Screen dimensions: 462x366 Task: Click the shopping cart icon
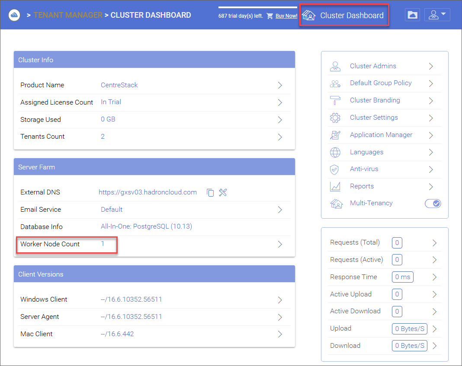tap(269, 16)
